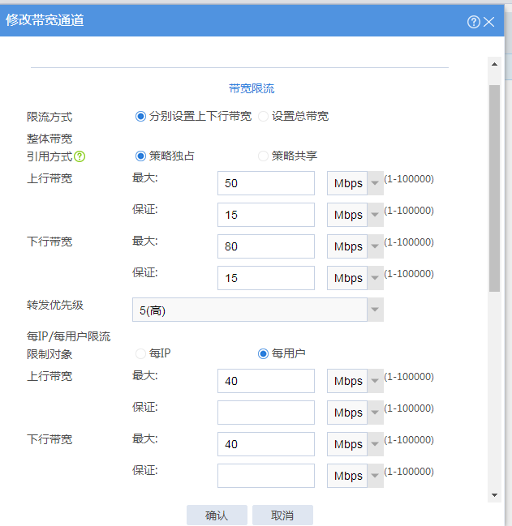Select 设置总带宽 radio option
This screenshot has width=512, height=526.
pos(263,116)
